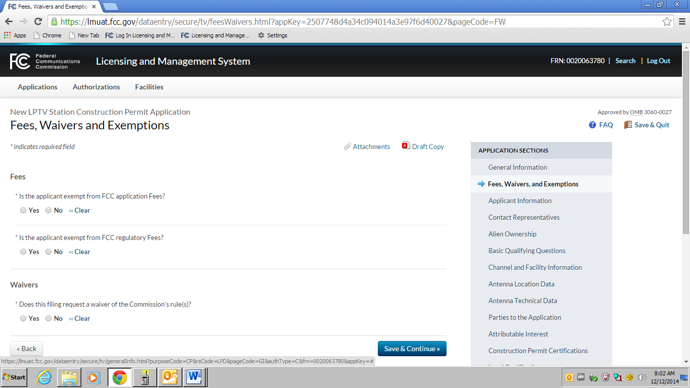Image resolution: width=690 pixels, height=388 pixels.
Task: Log Out of the system
Action: click(x=659, y=61)
